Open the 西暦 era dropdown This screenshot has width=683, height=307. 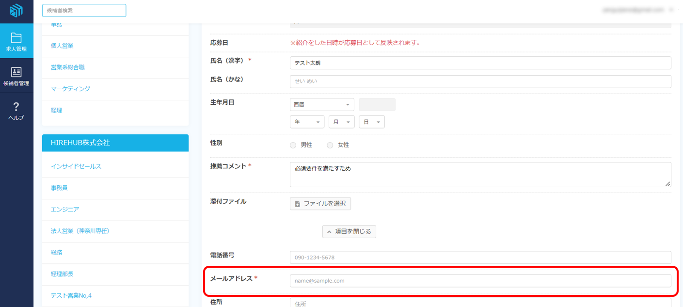[x=322, y=105]
